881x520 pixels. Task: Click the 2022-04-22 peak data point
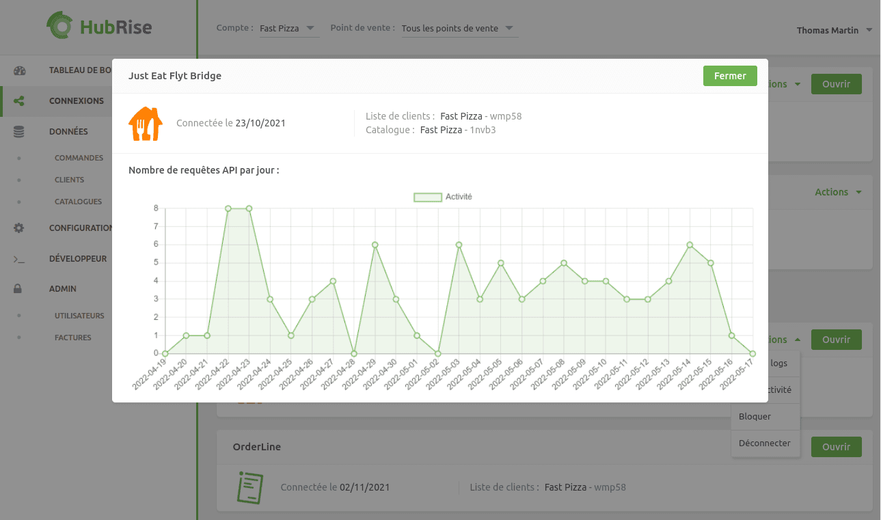[x=228, y=208]
